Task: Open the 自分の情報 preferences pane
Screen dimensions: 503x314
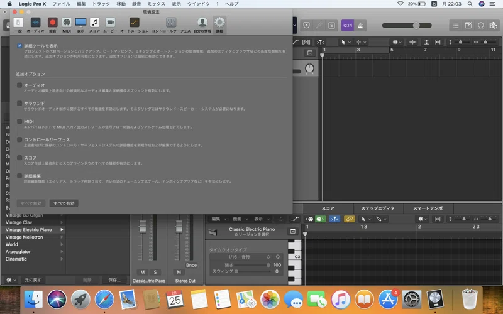Action: [202, 25]
